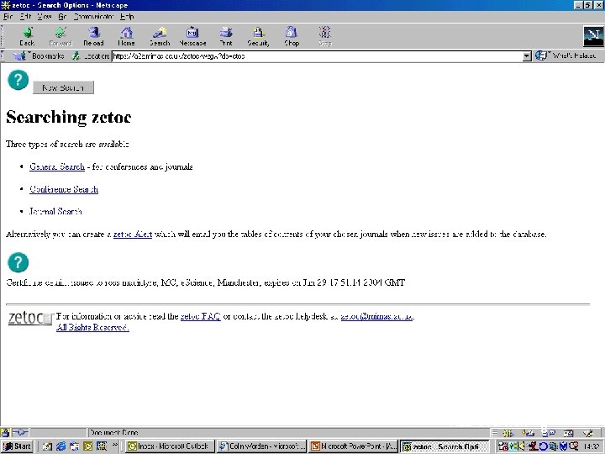Viewport: 605px width, 454px height.
Task: Open the zetoc Alert link
Action: pos(133,235)
